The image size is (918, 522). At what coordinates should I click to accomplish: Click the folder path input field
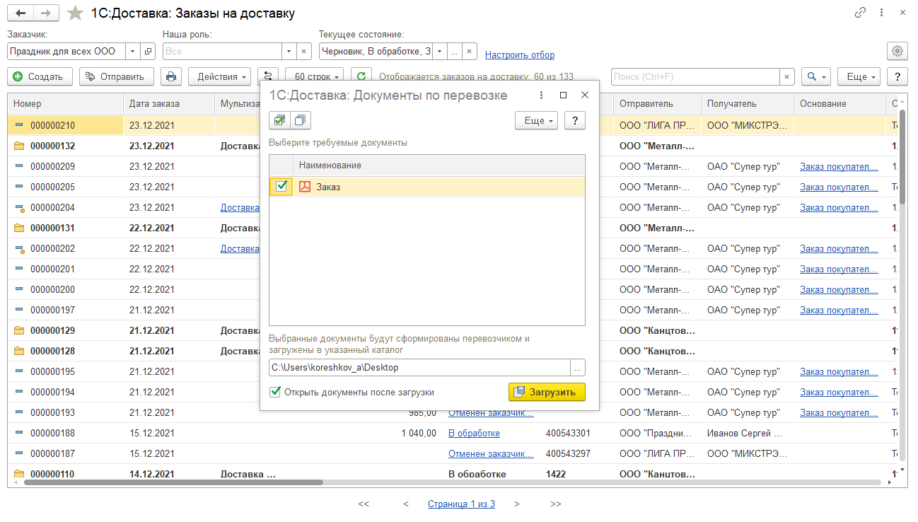click(419, 368)
